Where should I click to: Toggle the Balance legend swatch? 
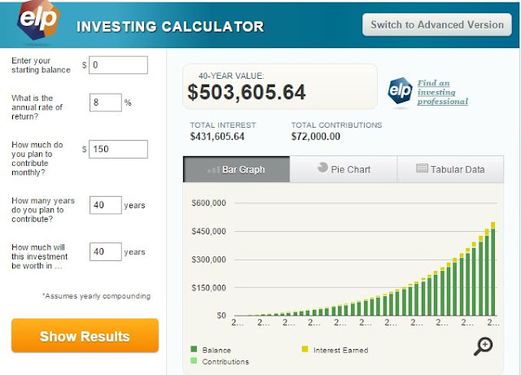pos(193,350)
